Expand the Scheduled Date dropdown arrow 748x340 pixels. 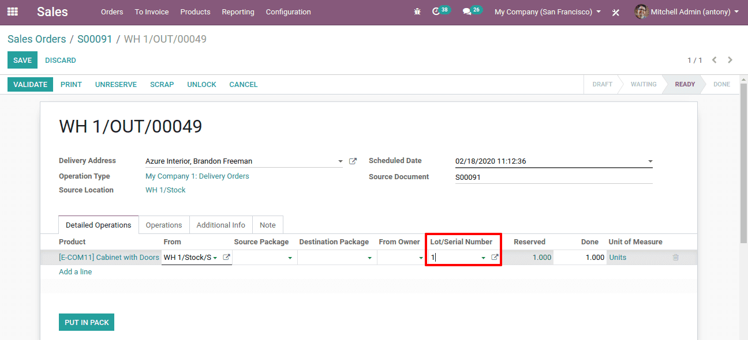(x=650, y=162)
